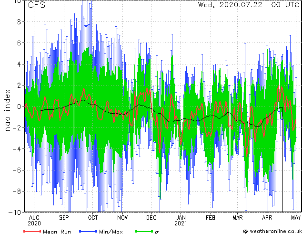The height and width of the screenshot is (234, 302).
Task: Click the date 'Wed, 2020.07.22' text
Action: (x=230, y=5)
